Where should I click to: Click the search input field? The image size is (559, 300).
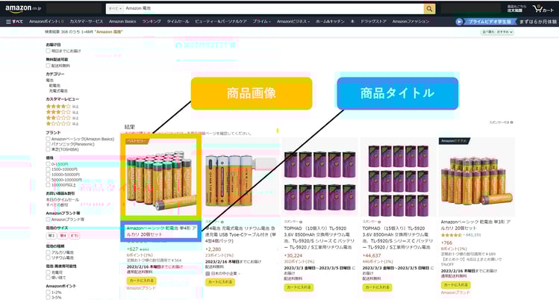273,8
